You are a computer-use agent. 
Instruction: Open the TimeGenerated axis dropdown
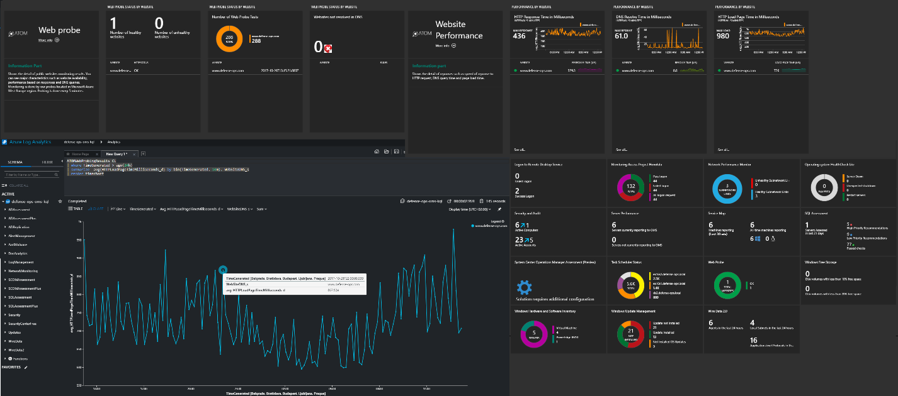pyautogui.click(x=143, y=209)
